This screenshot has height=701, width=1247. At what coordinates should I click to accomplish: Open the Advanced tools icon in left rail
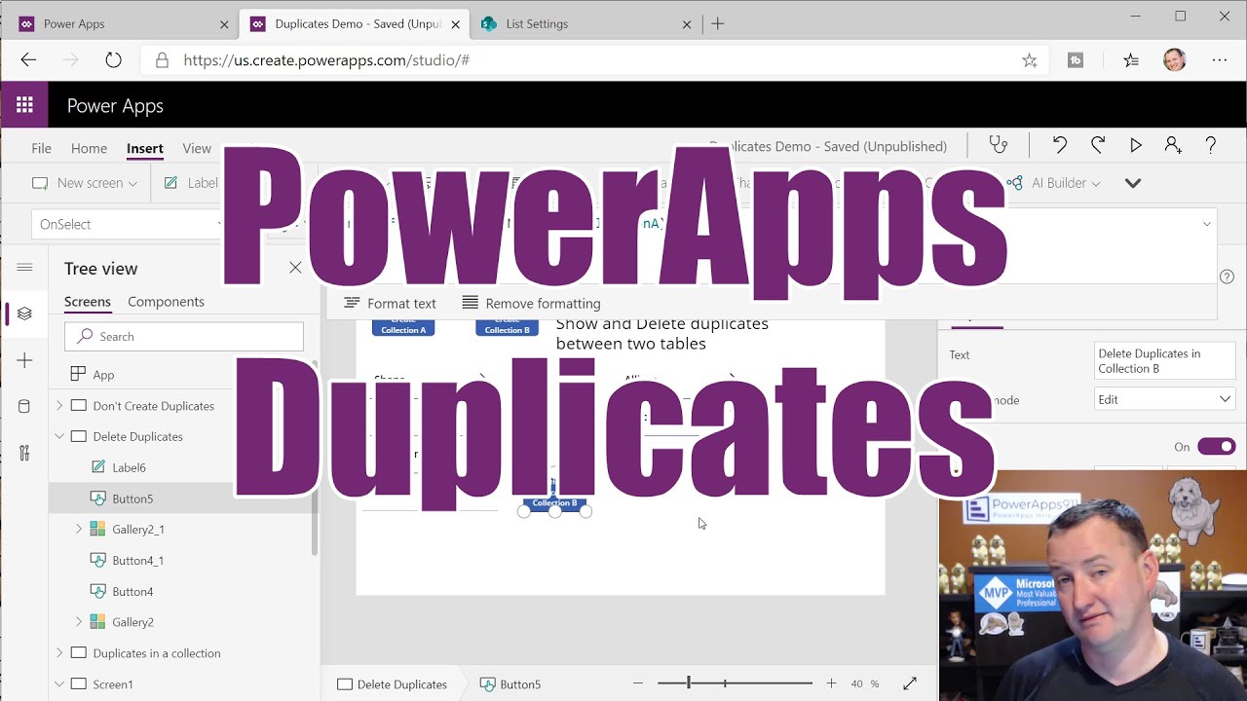point(24,453)
